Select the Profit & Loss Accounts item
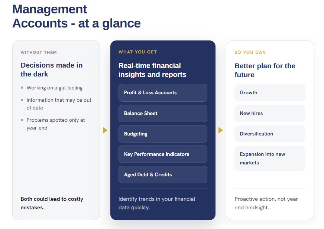This screenshot has width=324, height=229. coord(163,93)
